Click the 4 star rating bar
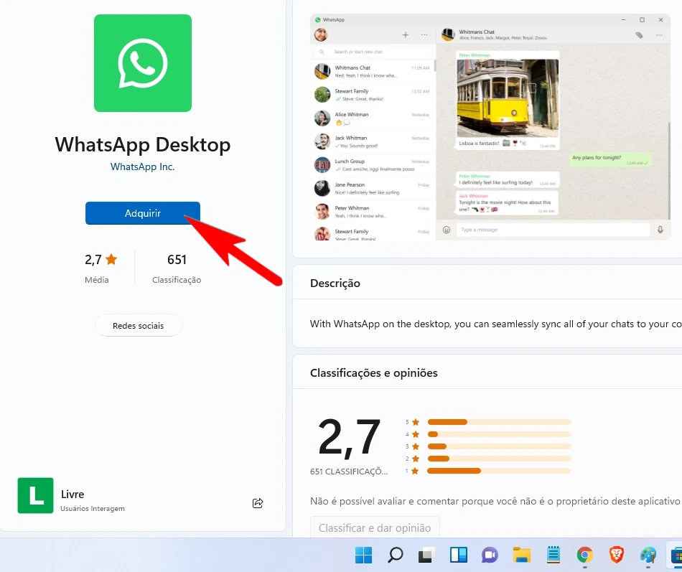This screenshot has width=682, height=572. click(499, 434)
